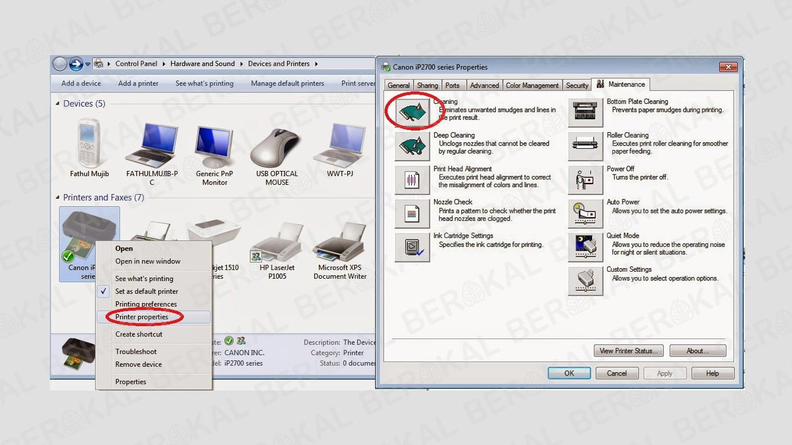Image resolution: width=792 pixels, height=445 pixels.
Task: Click the Power Off icon
Action: click(586, 180)
